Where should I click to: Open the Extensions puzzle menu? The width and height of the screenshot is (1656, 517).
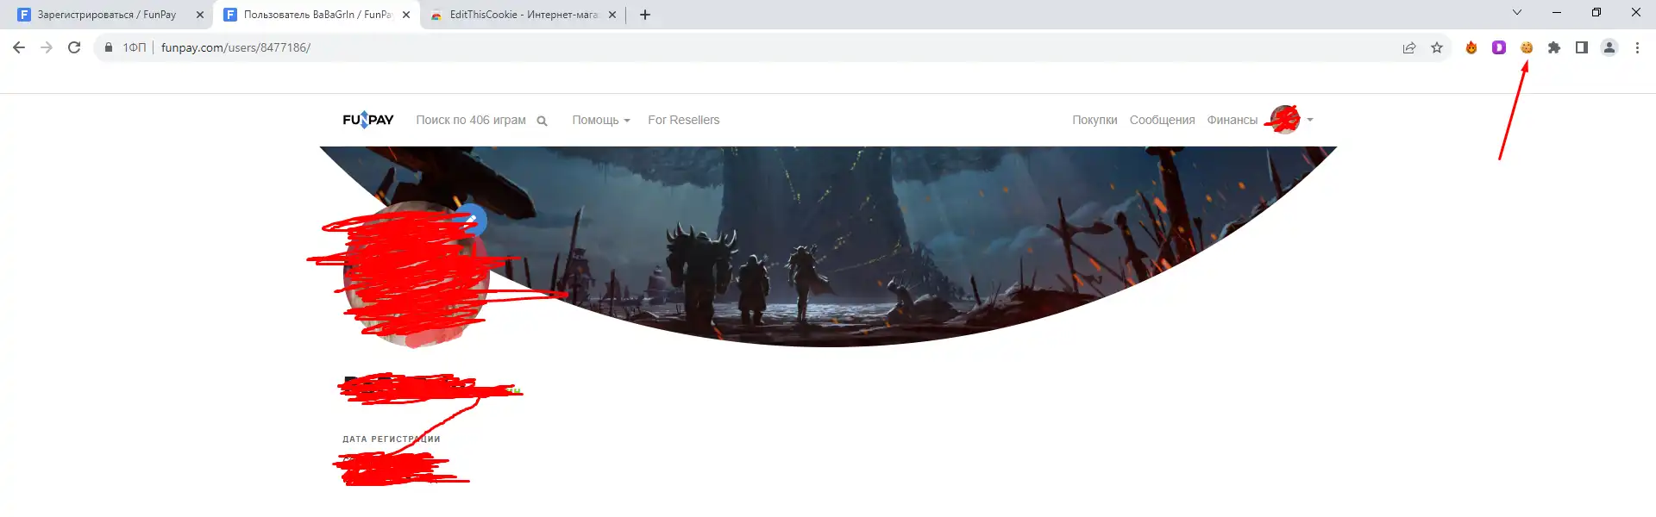[x=1554, y=47]
